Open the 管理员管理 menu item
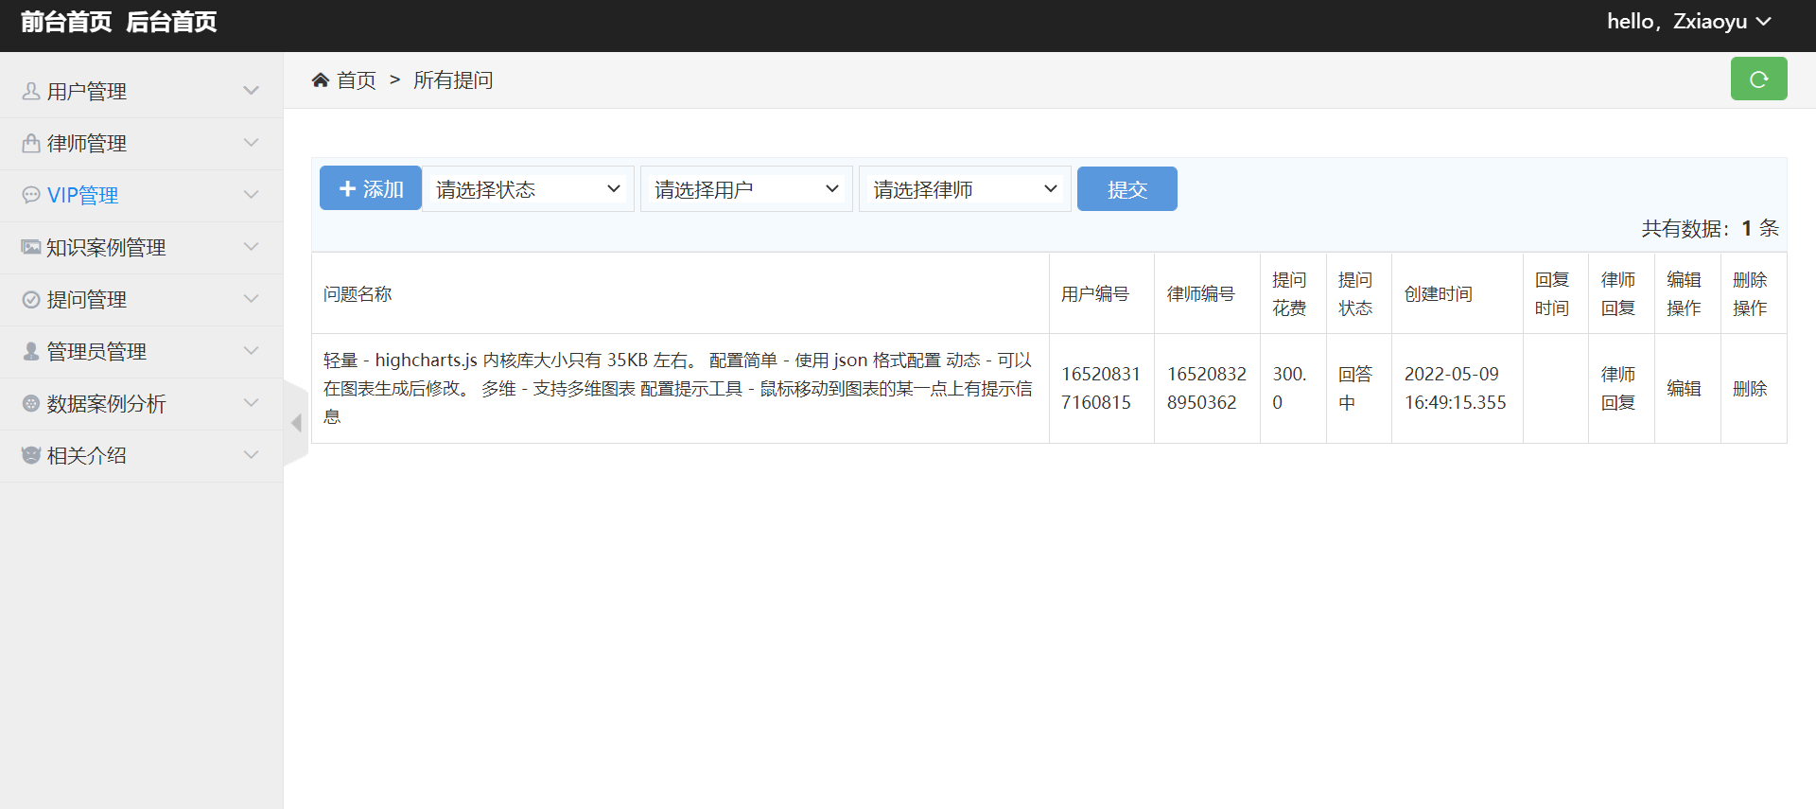 pyautogui.click(x=142, y=352)
